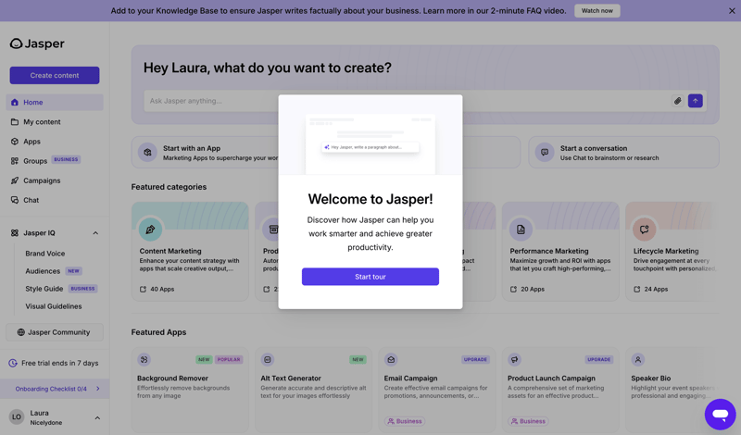Click the Apps cube icon
The image size is (741, 435).
click(15, 142)
